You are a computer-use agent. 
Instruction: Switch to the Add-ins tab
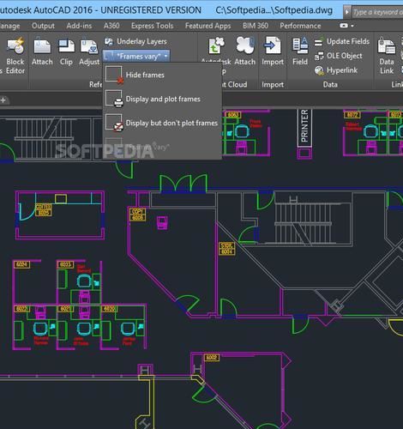click(79, 26)
